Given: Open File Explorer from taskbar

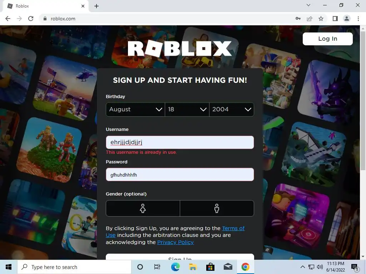Looking at the screenshot, I should point(193,267).
